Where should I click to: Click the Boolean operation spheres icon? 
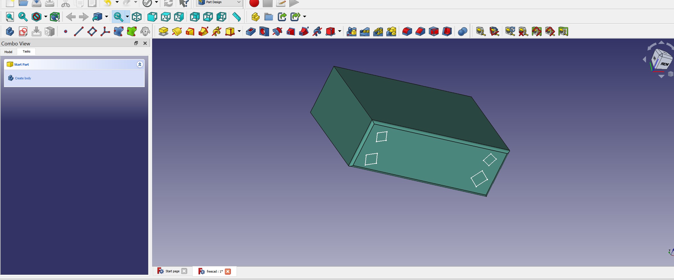tap(463, 31)
